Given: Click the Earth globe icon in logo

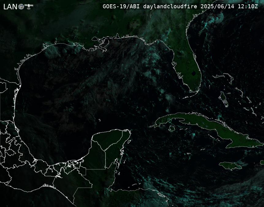Looking at the screenshot, I should pos(21,7).
